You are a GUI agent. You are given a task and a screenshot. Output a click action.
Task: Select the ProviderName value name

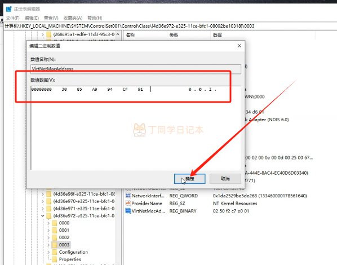click(x=147, y=204)
